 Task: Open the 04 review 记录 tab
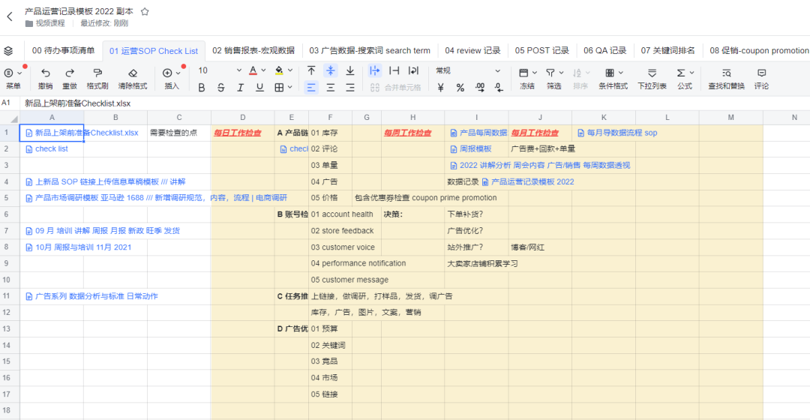point(472,51)
